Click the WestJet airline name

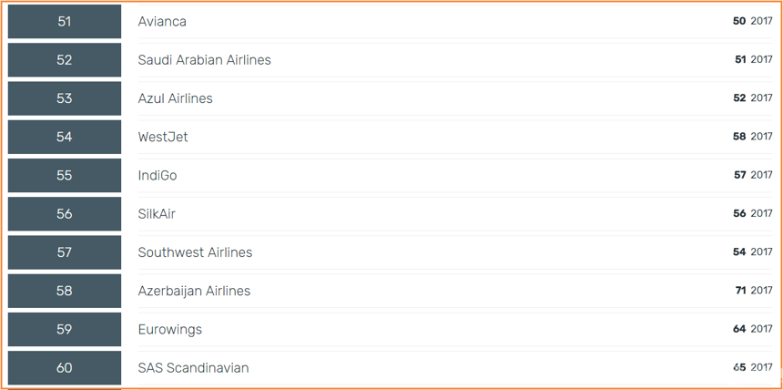coord(163,137)
